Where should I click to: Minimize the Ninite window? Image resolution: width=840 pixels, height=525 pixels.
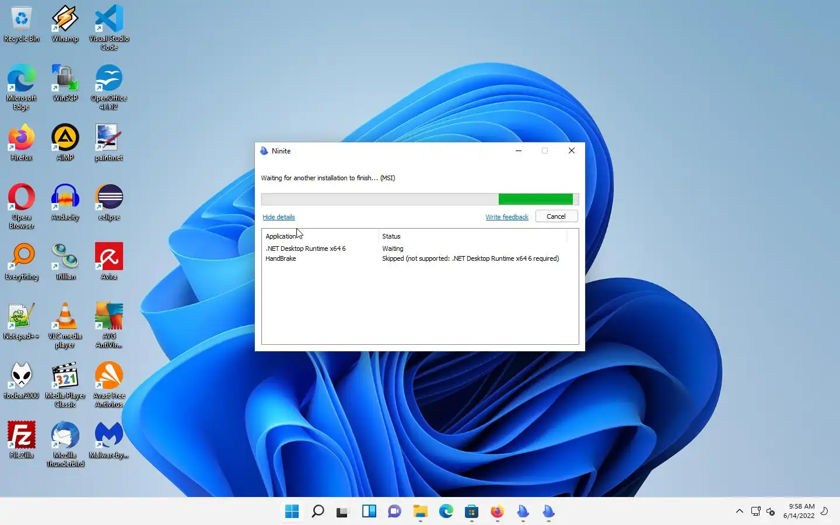tap(518, 150)
